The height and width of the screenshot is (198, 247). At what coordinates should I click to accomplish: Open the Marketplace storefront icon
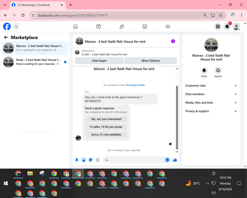coord(145,26)
